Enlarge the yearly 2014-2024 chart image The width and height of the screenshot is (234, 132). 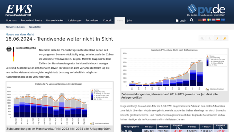tap(174, 70)
